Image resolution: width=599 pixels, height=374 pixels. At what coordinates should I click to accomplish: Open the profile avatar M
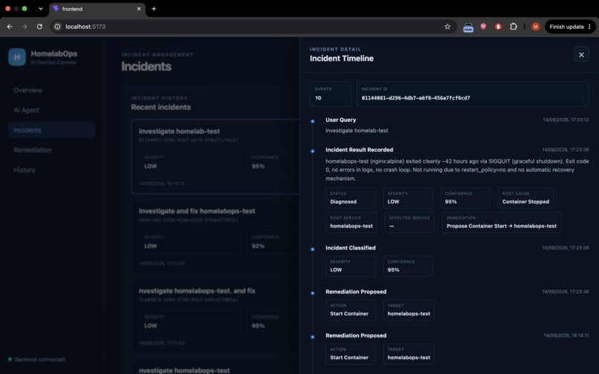[x=536, y=26]
